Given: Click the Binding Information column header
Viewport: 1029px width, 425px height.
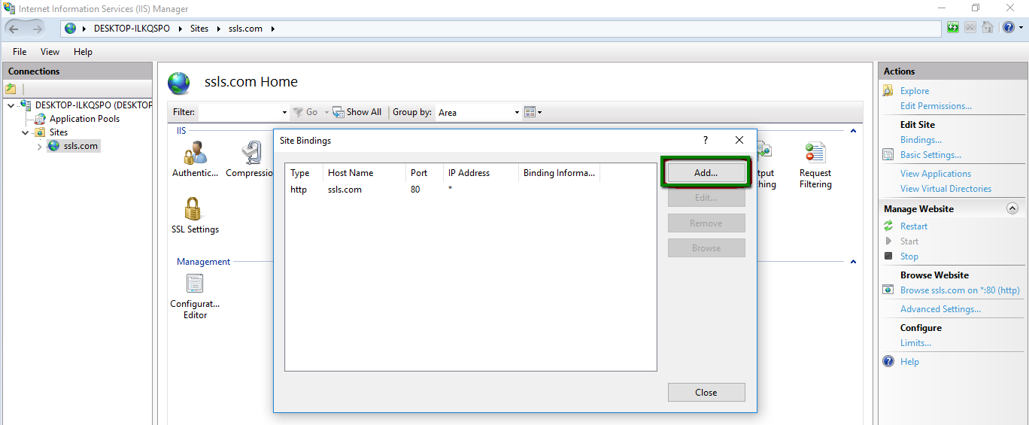Looking at the screenshot, I should (x=560, y=173).
